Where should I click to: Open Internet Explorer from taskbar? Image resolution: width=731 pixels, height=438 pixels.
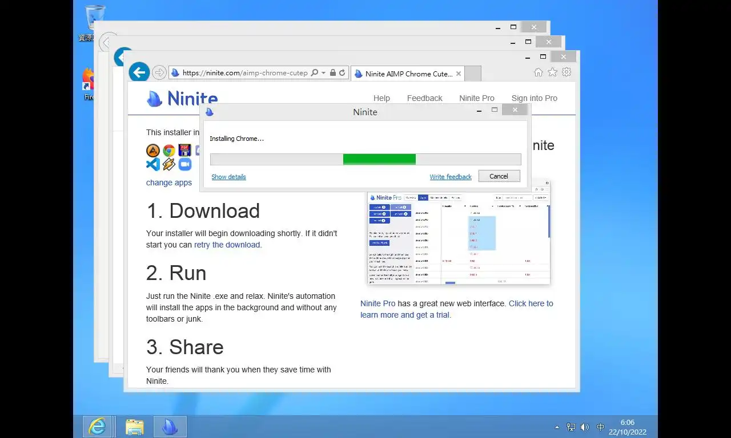98,427
